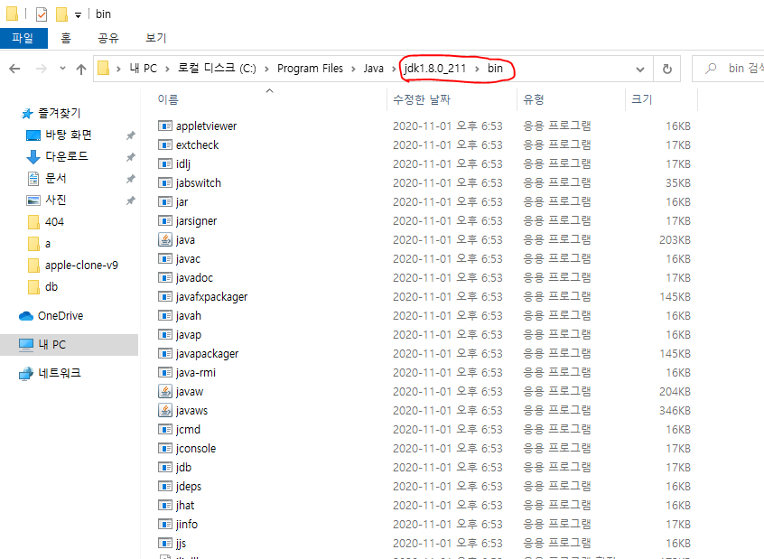Open 바탕 화면 in the sidebar
The image size is (764, 559).
click(69, 135)
